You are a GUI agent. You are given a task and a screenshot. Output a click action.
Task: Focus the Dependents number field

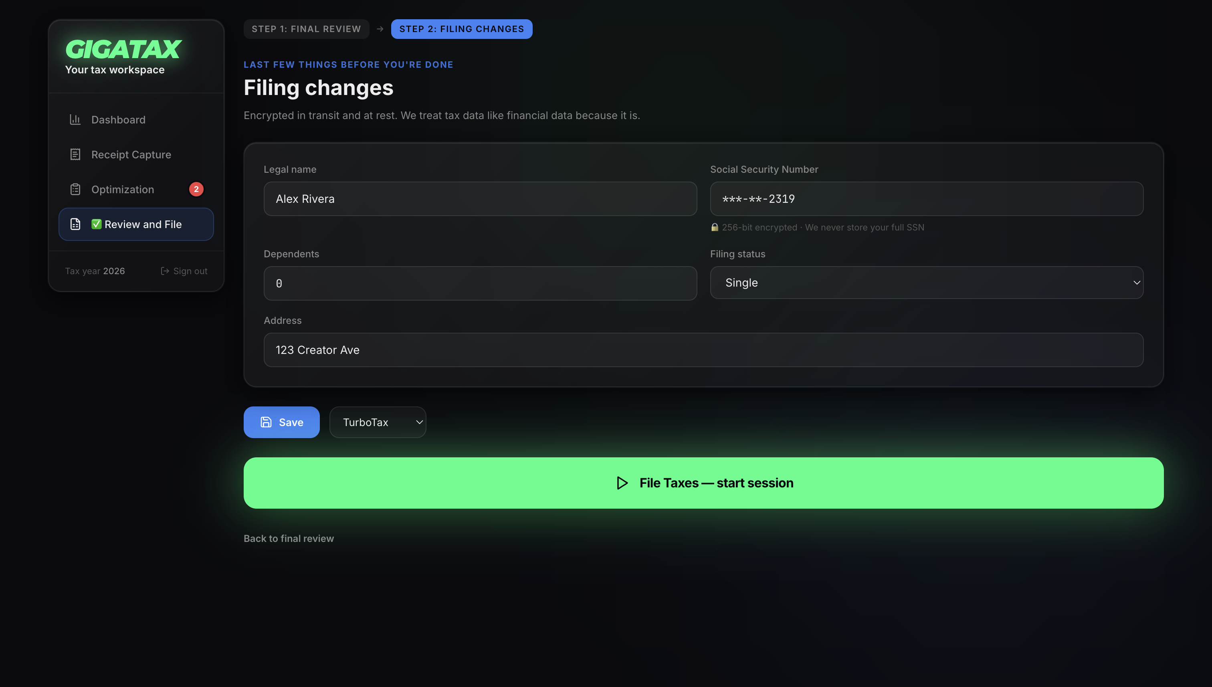click(x=480, y=283)
